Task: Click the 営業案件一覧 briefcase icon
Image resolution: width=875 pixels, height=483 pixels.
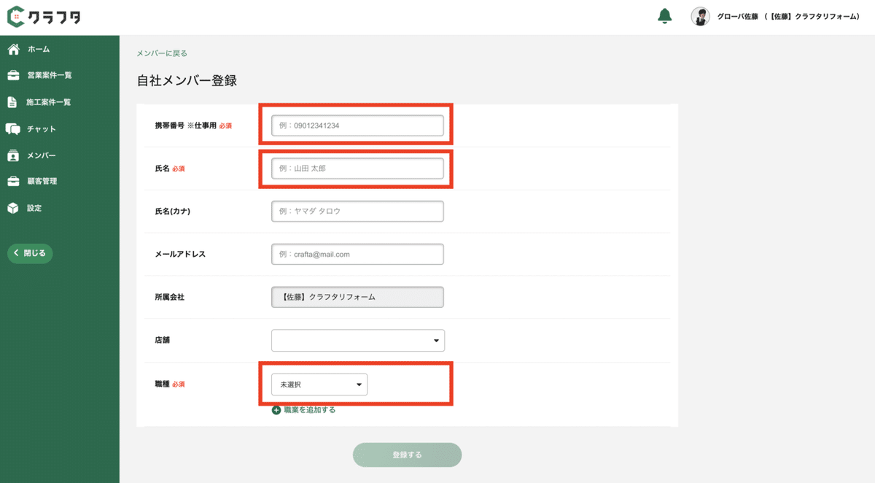Action: pos(13,75)
